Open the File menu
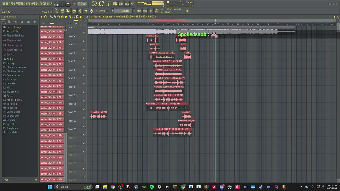The image size is (340, 191). point(3,4)
